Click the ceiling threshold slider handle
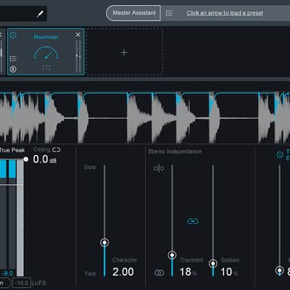This screenshot has height=290, width=290. pos(25,159)
